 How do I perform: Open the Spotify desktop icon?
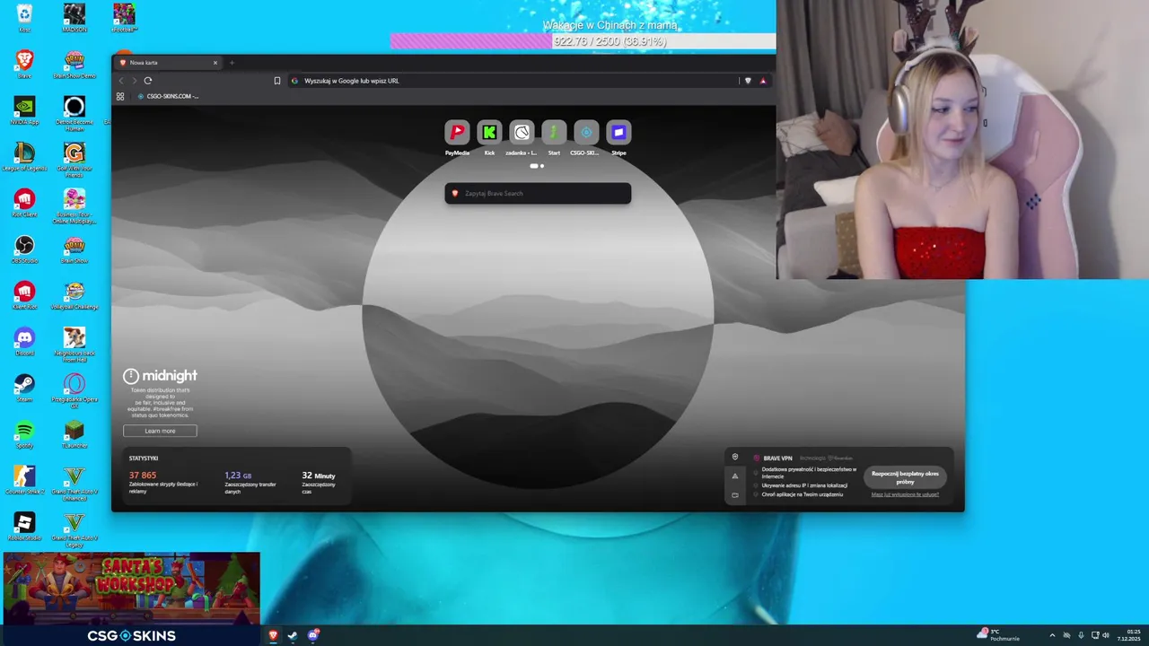24,434
